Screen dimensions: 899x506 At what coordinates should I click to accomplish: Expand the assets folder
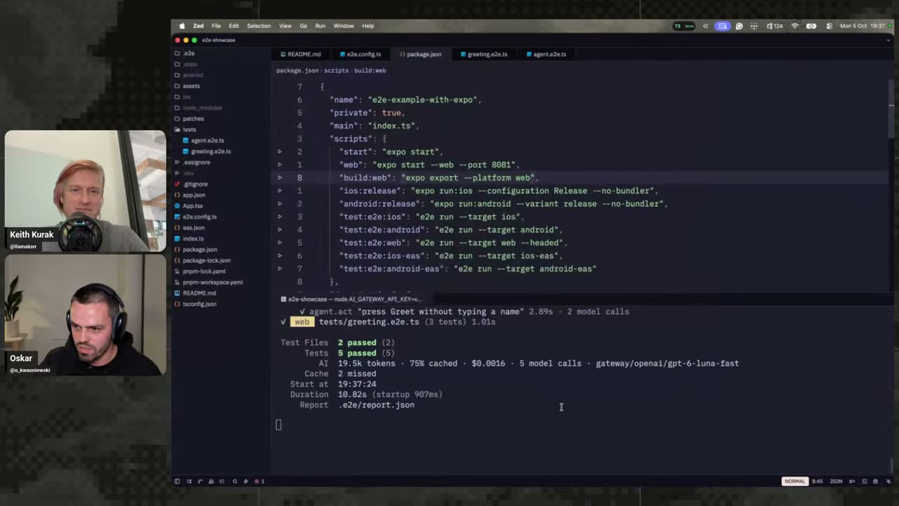point(187,86)
